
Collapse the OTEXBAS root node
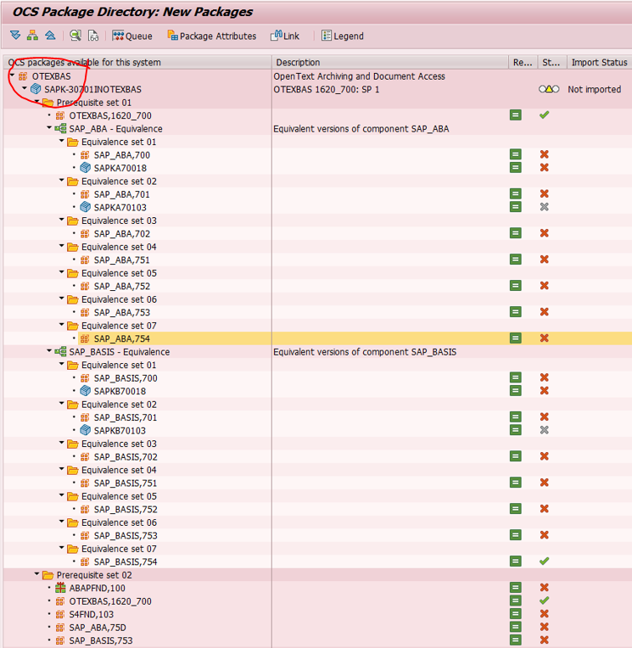coord(13,75)
